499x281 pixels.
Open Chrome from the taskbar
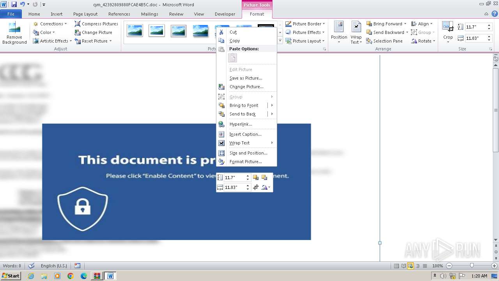(70, 276)
